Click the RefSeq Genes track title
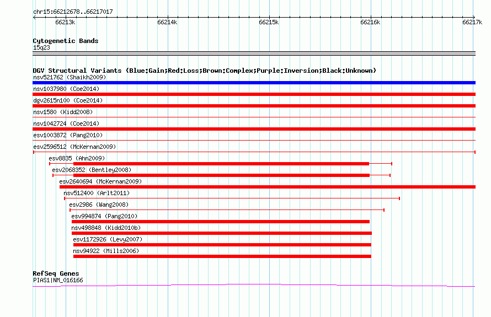The width and height of the screenshot is (491, 317). tap(56, 273)
